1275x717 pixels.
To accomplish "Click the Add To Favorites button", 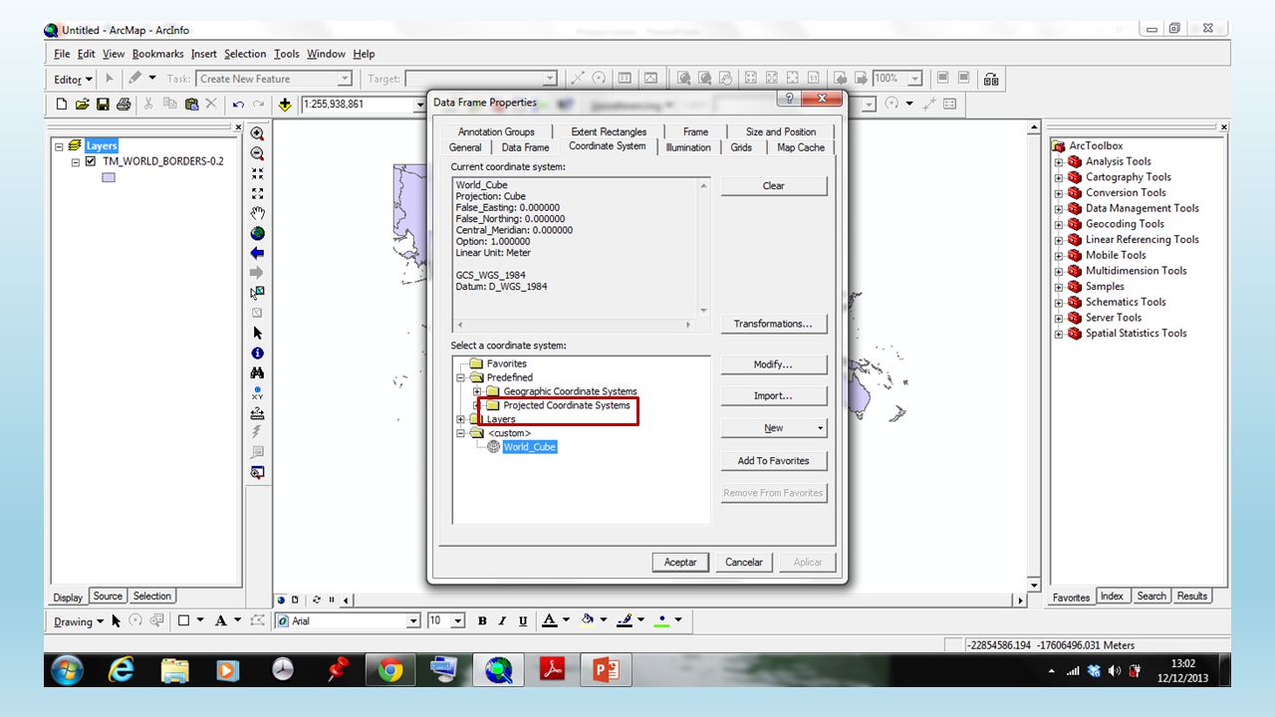I will [774, 460].
